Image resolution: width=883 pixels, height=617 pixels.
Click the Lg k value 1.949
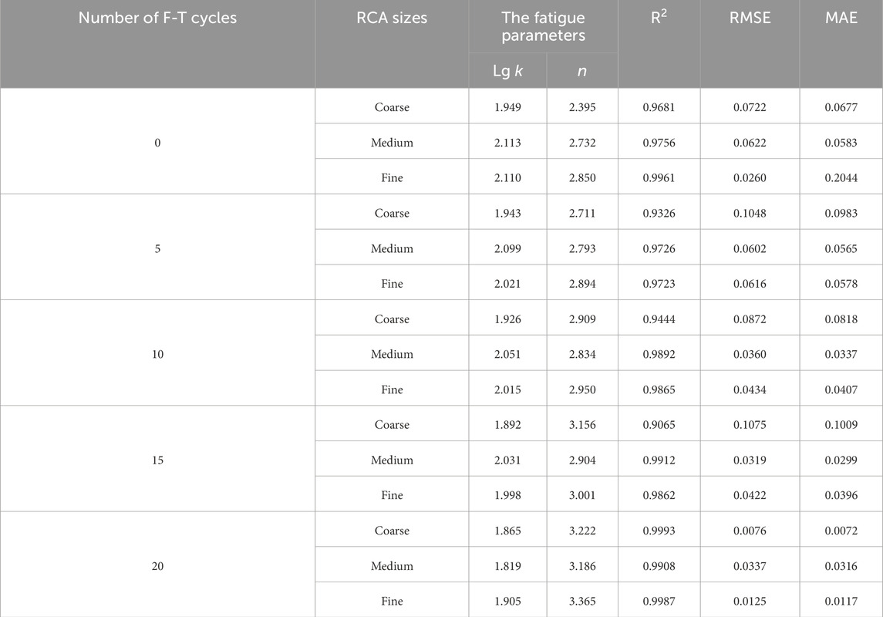click(x=508, y=106)
